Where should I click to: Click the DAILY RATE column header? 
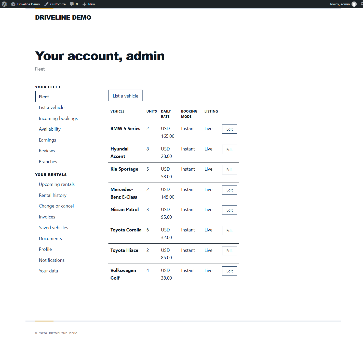click(x=166, y=114)
